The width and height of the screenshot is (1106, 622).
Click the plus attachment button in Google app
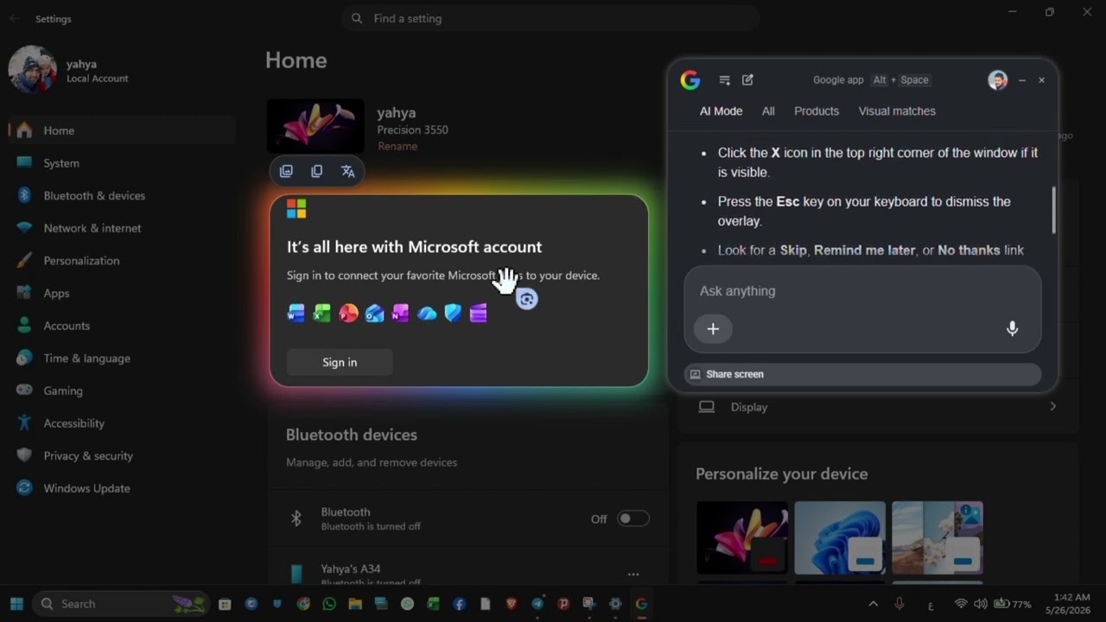(x=713, y=328)
